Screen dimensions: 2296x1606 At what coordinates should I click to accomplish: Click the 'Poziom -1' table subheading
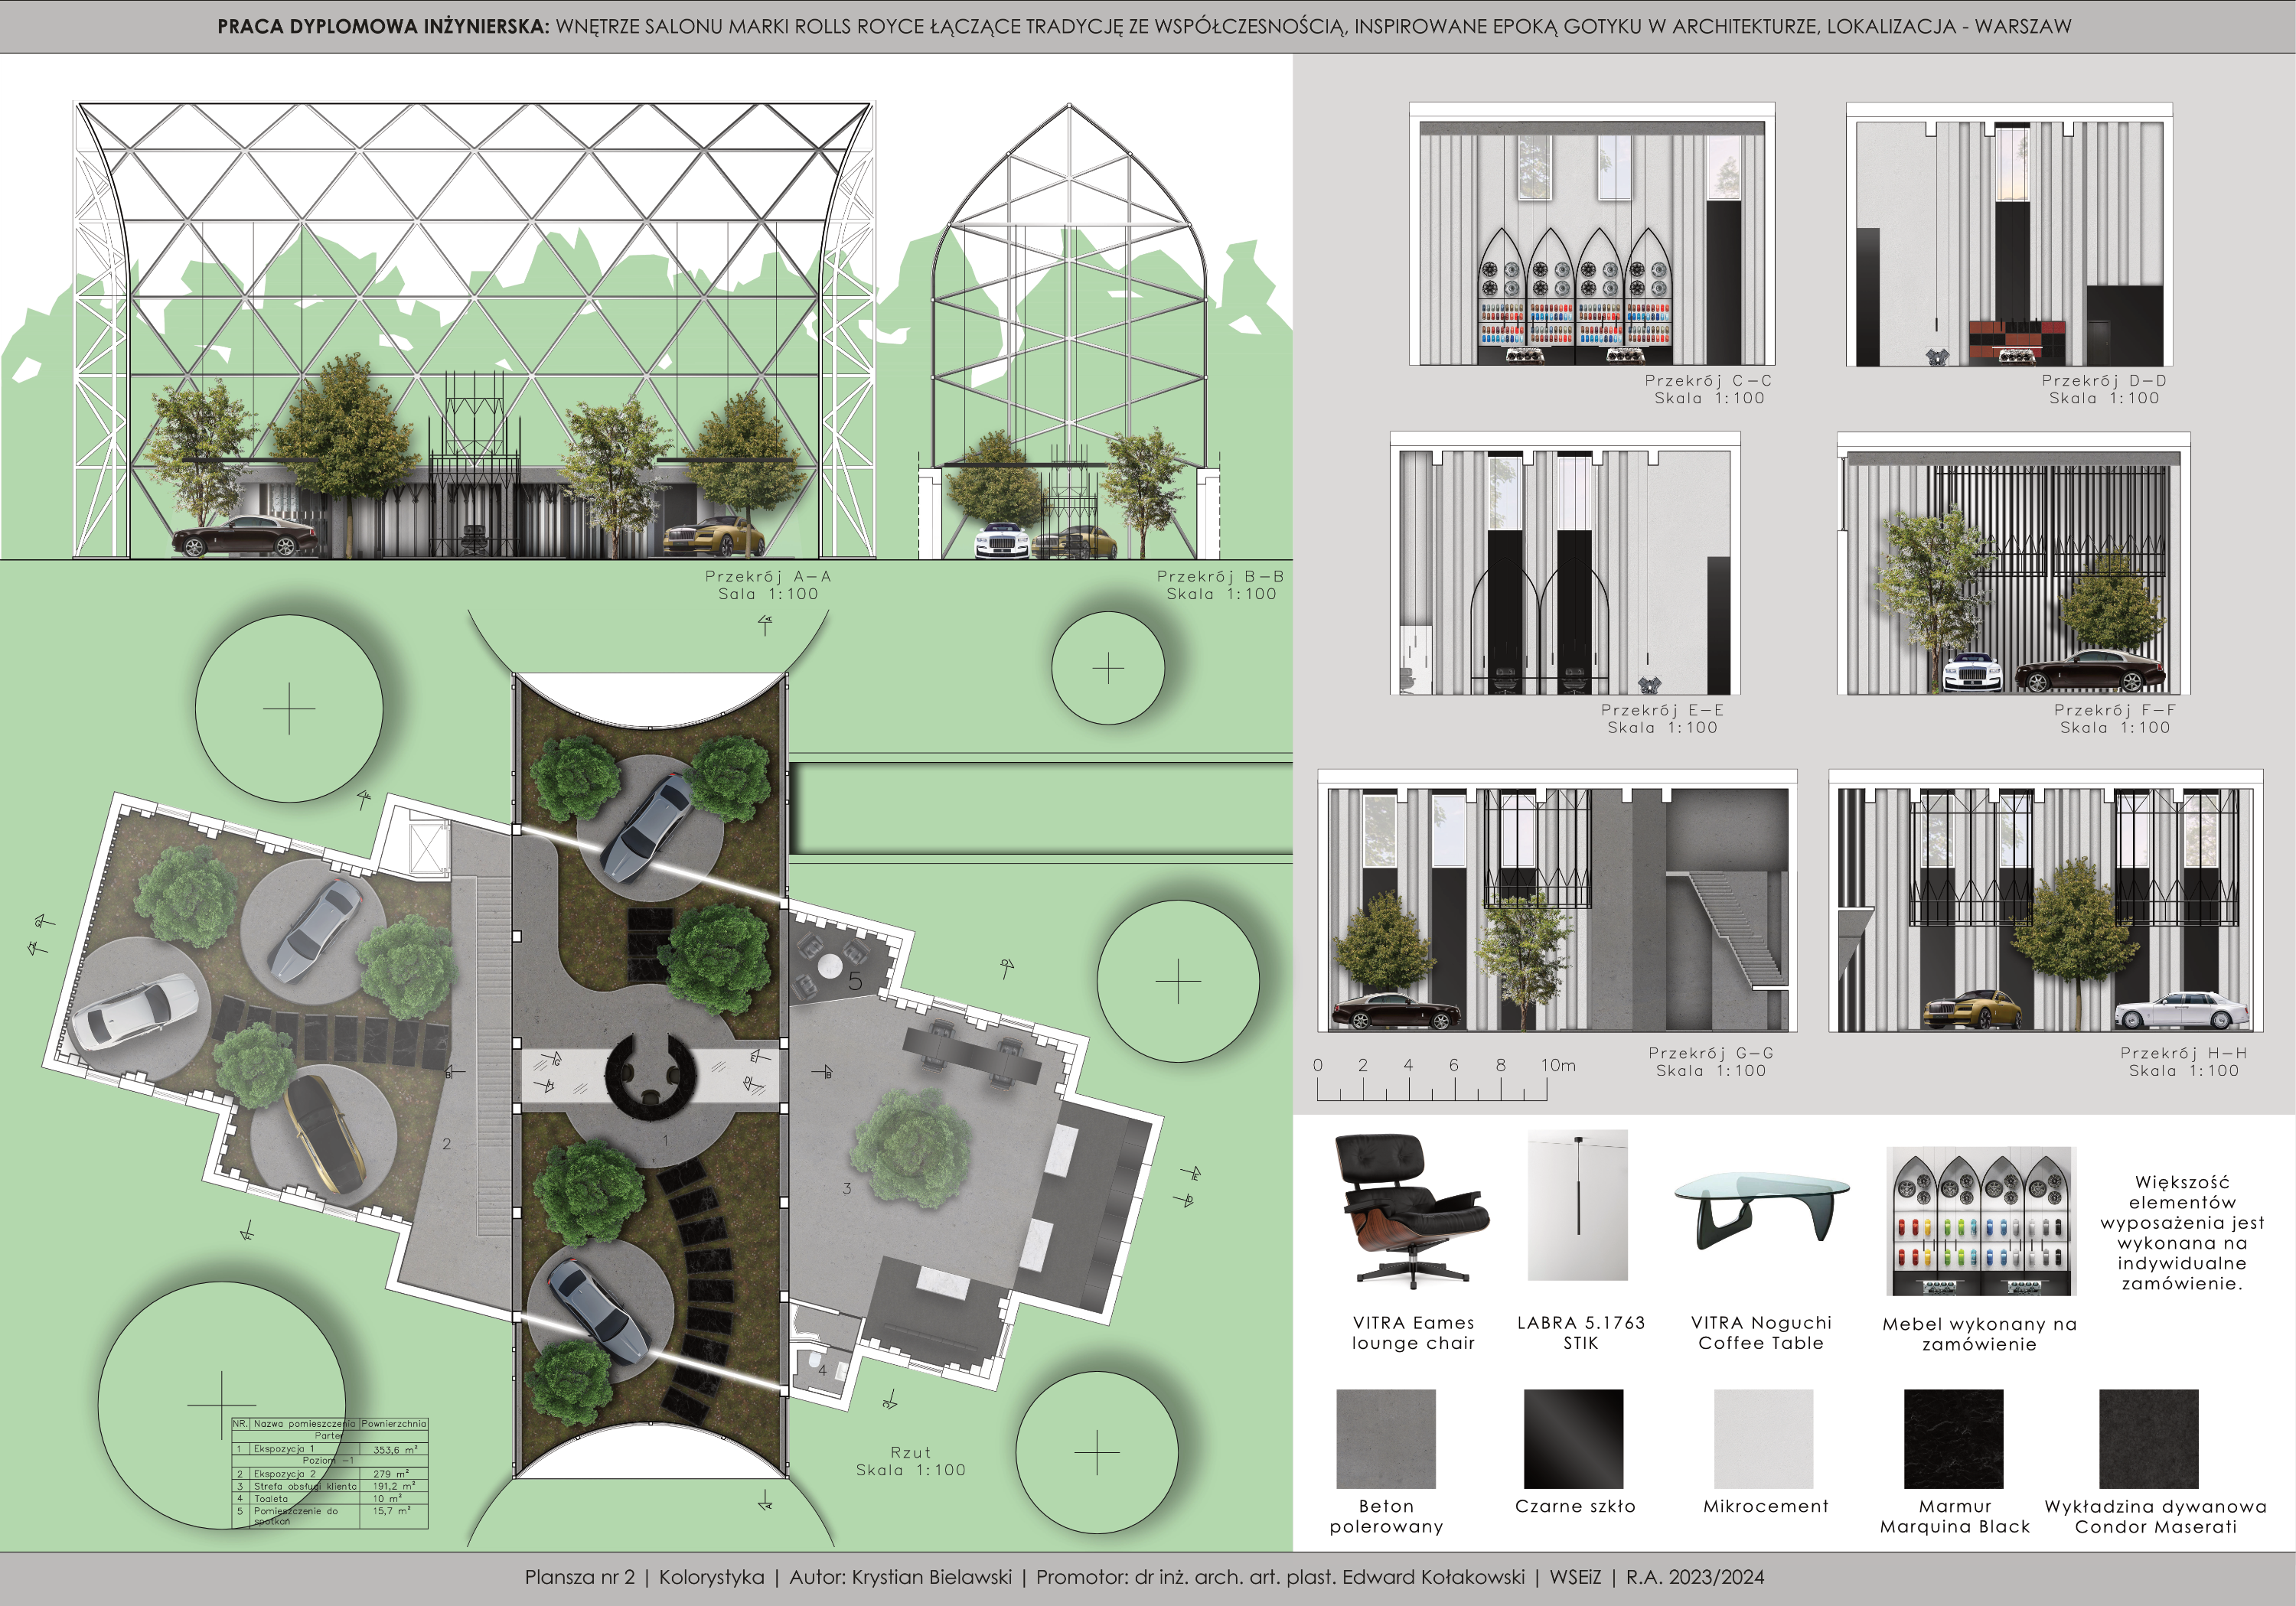pos(328,1461)
